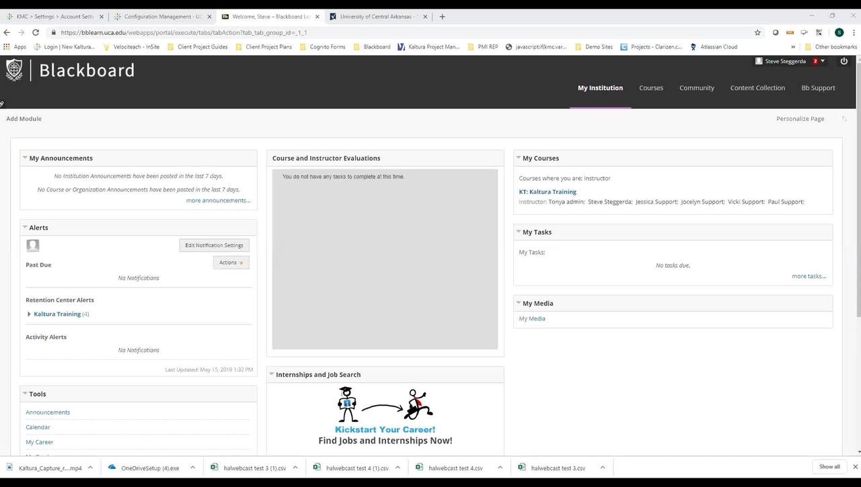Click the user avatar in Alerts module
The height and width of the screenshot is (487, 861).
click(32, 245)
